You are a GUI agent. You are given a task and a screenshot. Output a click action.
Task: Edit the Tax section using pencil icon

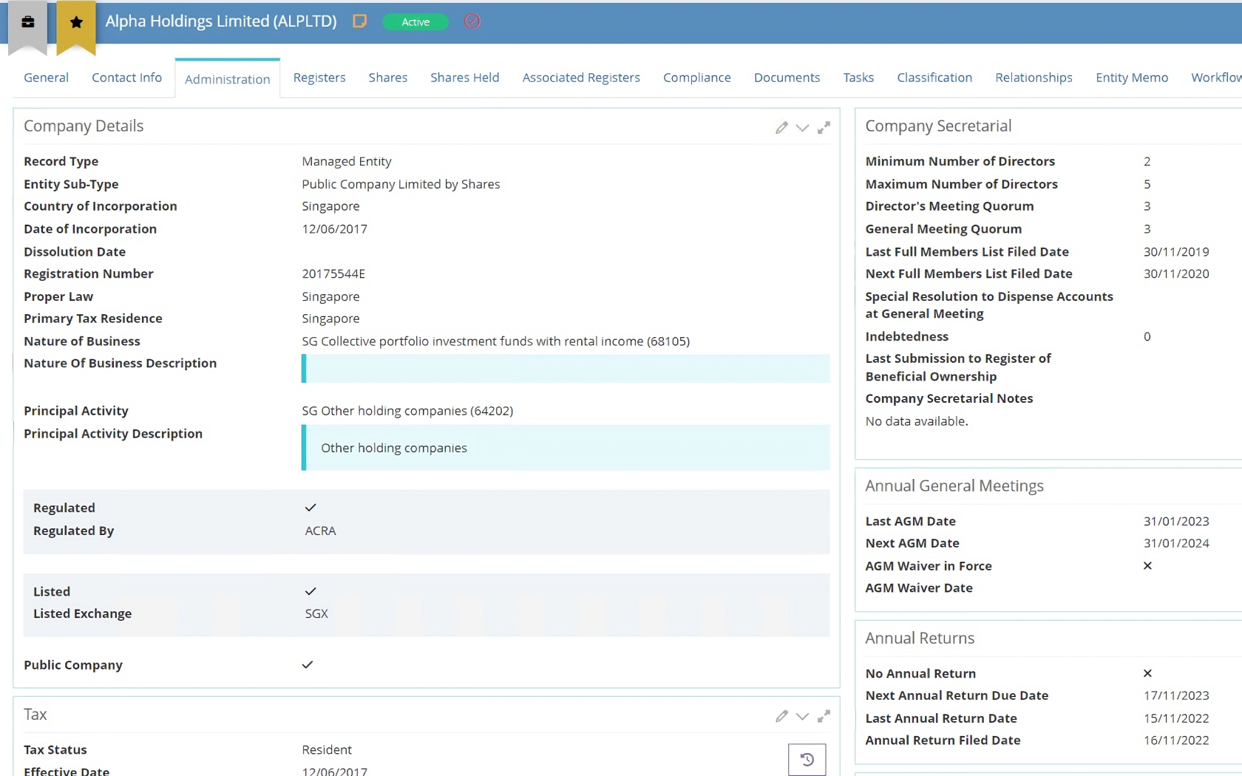coord(781,716)
